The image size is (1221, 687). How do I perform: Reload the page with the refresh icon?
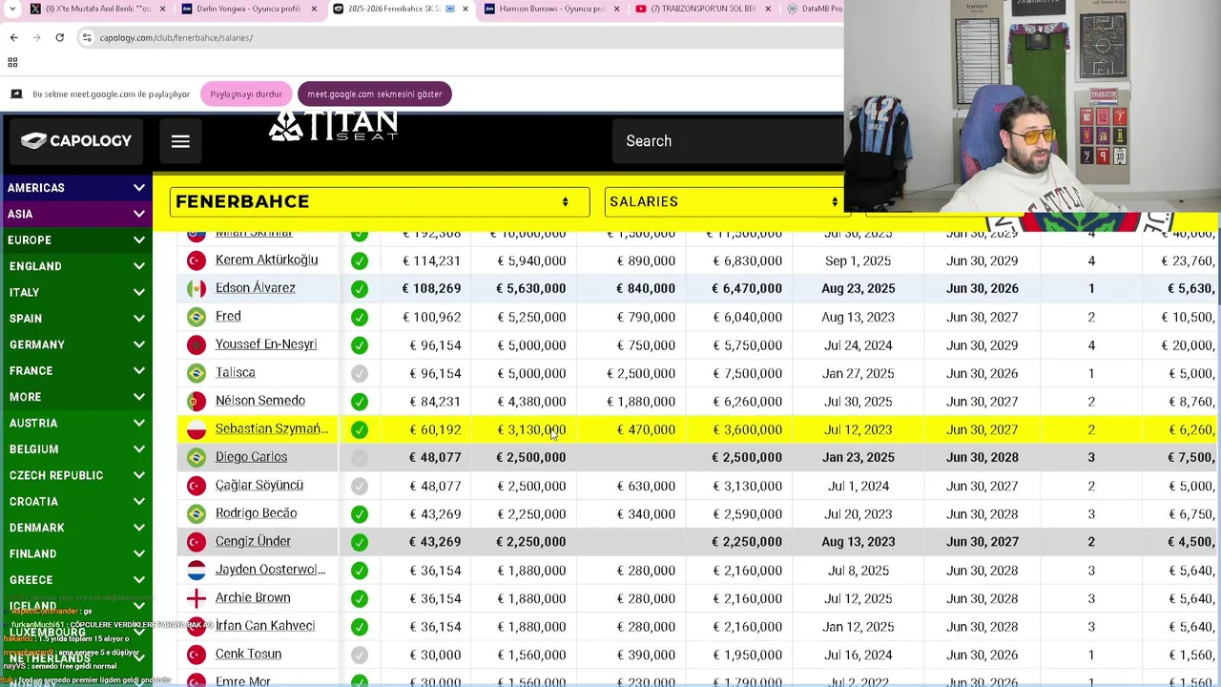click(x=59, y=37)
